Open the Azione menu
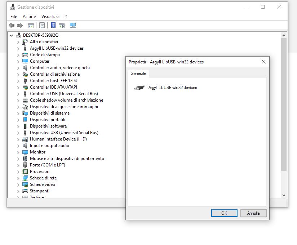The image size is (297, 245). (x=29, y=17)
